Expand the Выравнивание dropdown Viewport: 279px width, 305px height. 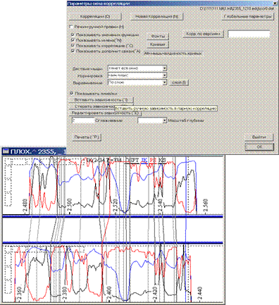tap(165, 82)
